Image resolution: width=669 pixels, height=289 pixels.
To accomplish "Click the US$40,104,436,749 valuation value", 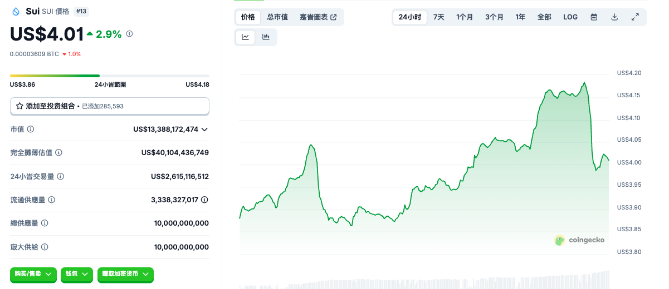I will coord(175,152).
